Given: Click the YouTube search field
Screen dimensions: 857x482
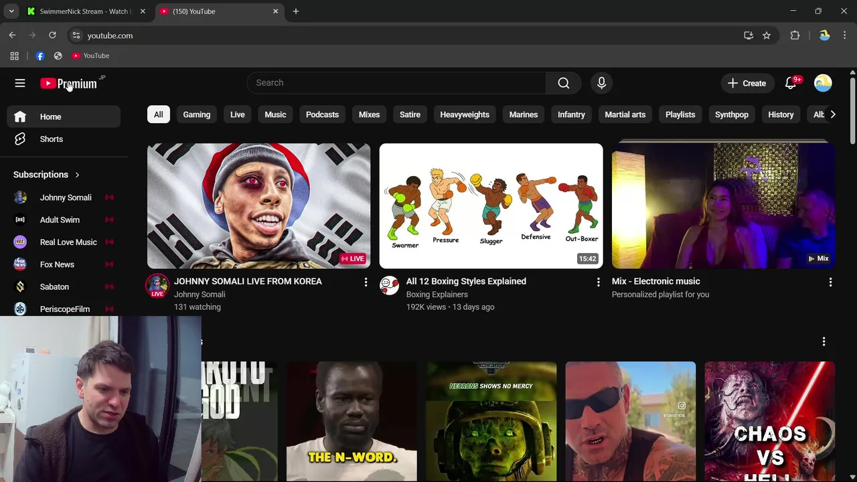Looking at the screenshot, I should tap(396, 83).
